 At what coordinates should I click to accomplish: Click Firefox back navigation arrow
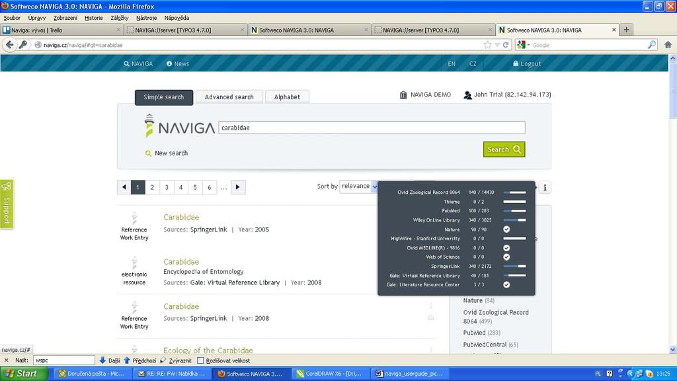click(9, 44)
